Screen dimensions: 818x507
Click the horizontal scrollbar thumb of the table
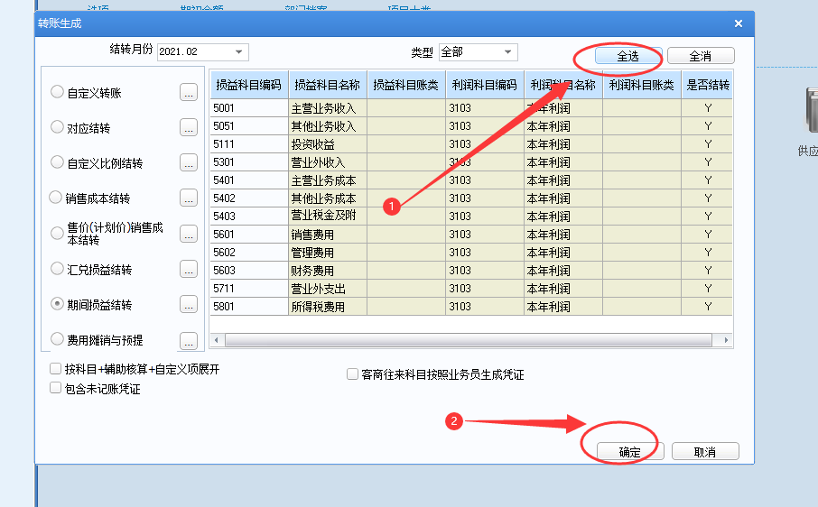tap(469, 340)
